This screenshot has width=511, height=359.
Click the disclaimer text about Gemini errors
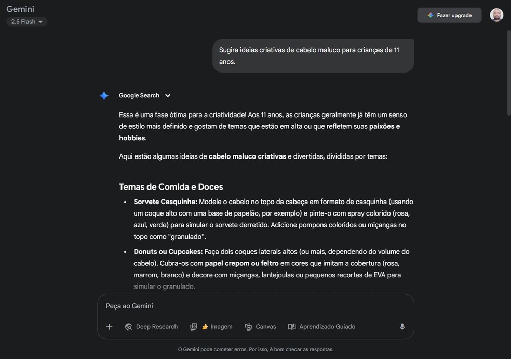(x=255, y=349)
